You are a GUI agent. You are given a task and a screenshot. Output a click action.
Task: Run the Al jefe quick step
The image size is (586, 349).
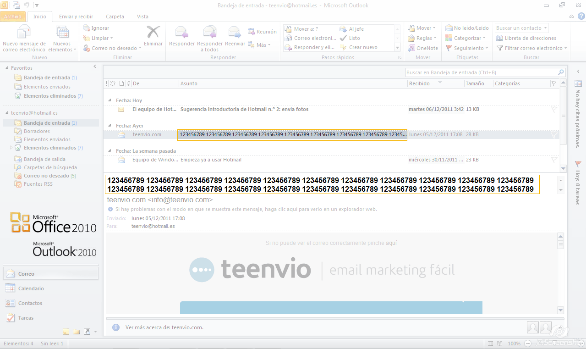[352, 29]
